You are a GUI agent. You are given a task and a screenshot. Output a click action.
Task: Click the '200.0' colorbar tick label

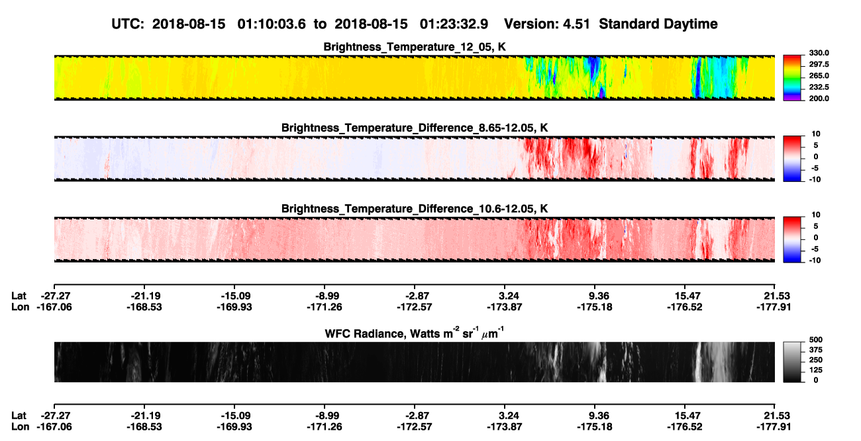click(819, 99)
